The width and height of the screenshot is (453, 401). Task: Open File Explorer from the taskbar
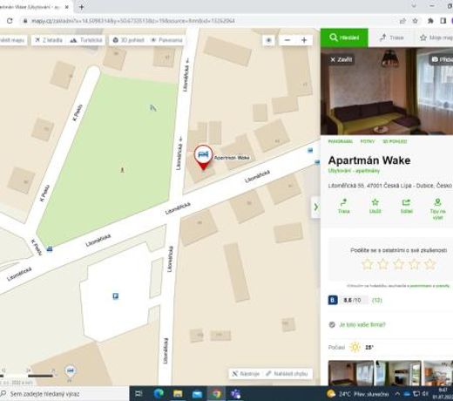[178, 394]
